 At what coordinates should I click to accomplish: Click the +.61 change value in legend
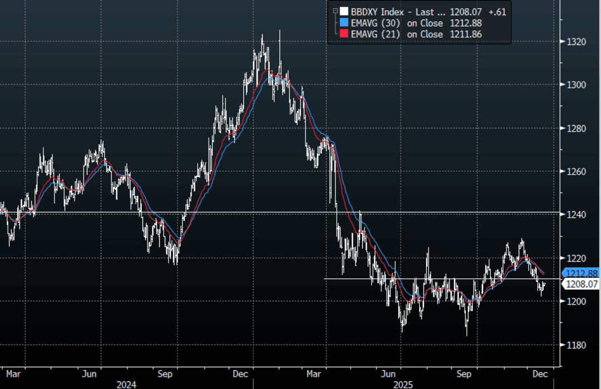point(496,11)
